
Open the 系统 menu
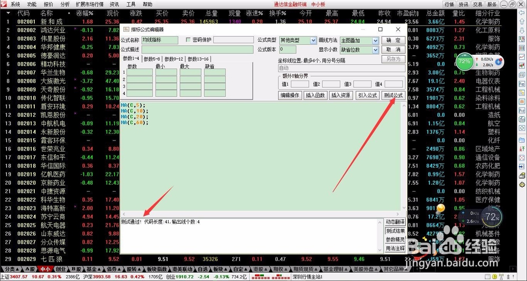(15, 4)
